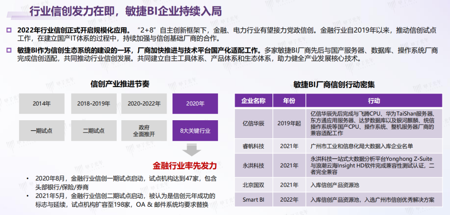Click the heading 信创产业推进节奏
Image resolution: width=450 pixels, height=215 pixels.
(120, 84)
